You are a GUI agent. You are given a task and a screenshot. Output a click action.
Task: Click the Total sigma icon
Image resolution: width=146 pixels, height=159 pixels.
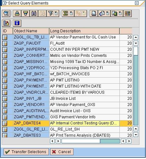[65, 14]
